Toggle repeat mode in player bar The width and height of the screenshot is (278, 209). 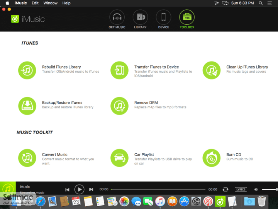(225, 189)
